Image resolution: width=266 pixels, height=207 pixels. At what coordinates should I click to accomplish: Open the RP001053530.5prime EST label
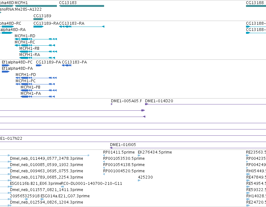click(124, 159)
